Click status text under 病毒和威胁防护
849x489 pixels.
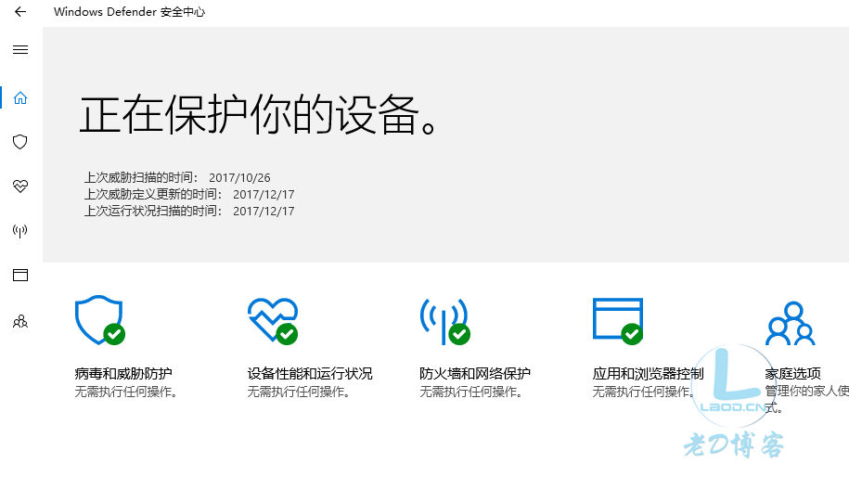(x=126, y=392)
